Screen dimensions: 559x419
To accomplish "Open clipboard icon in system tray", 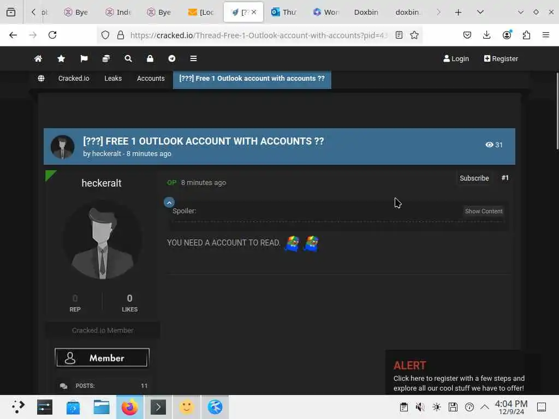I will click(403, 407).
